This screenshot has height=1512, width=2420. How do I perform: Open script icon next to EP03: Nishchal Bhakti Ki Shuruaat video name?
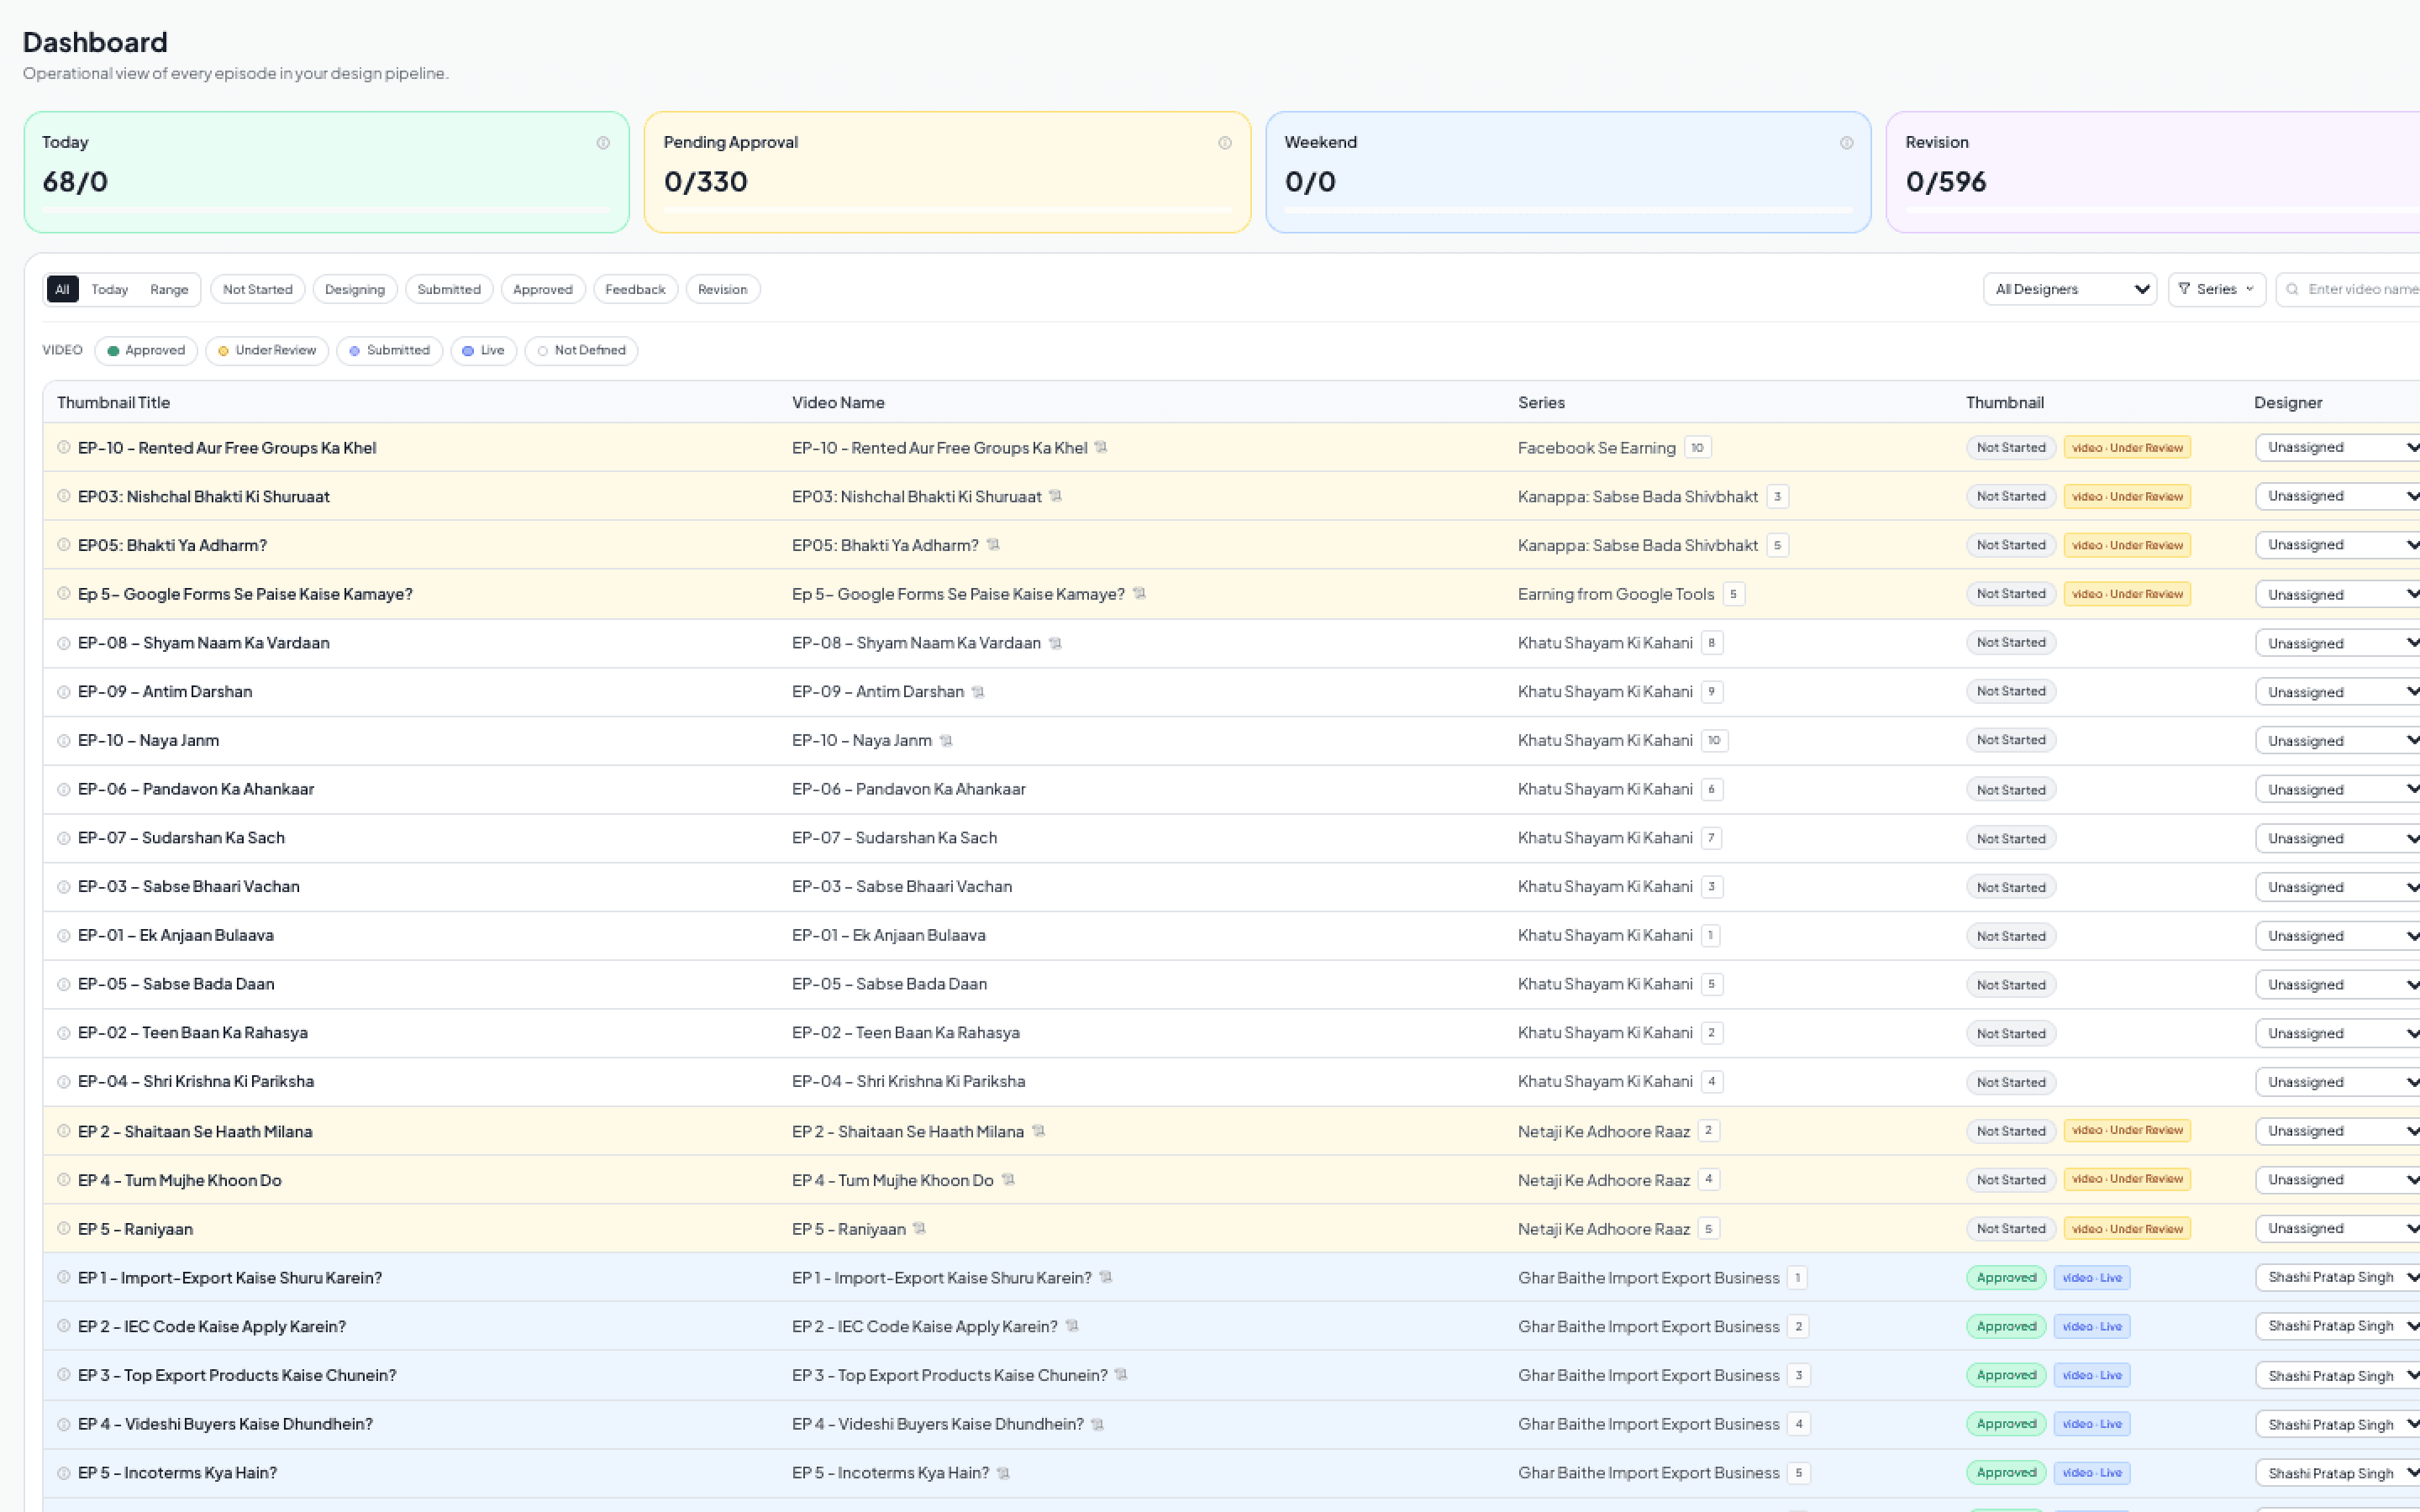point(1055,496)
